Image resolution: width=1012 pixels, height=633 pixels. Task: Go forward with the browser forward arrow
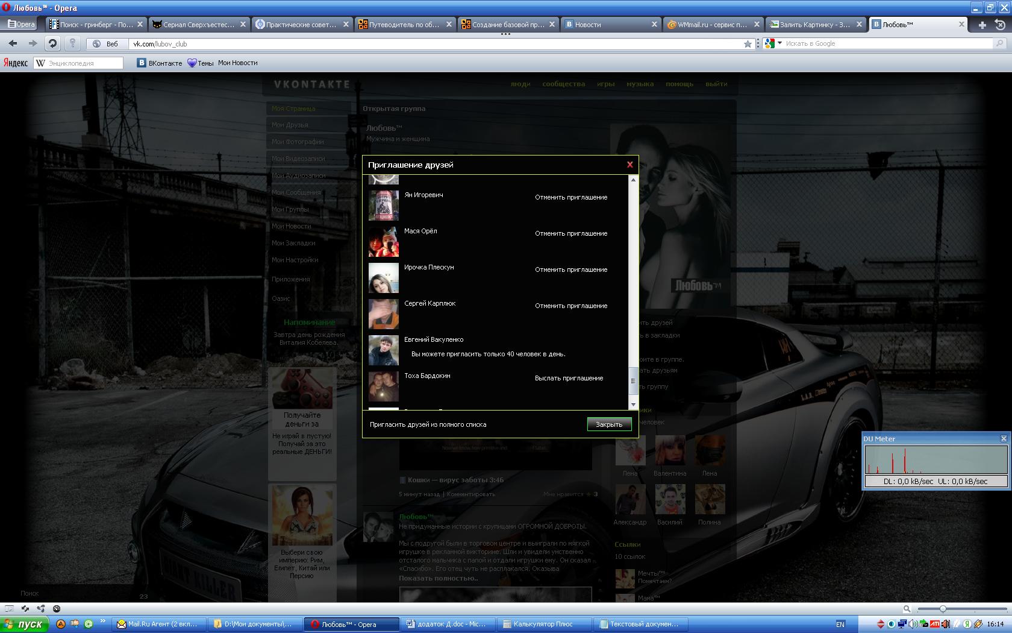tap(33, 43)
